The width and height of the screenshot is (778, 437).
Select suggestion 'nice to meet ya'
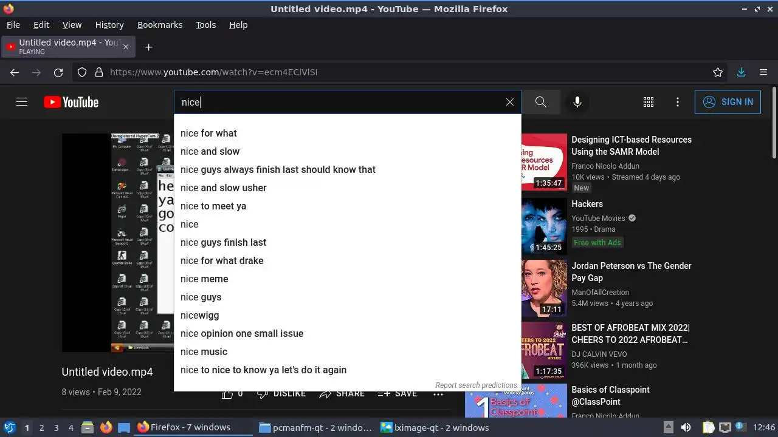tap(348, 206)
